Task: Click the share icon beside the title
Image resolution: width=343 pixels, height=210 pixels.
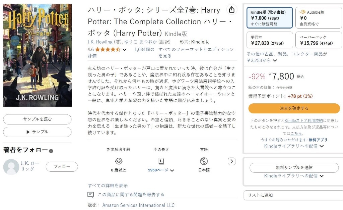Action: (231, 10)
